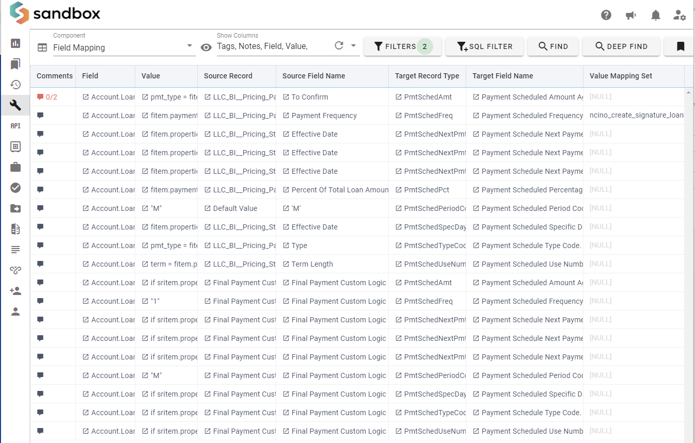Expand the Show Columns dropdown arrow
Viewport: 695px width, 443px height.
354,46
